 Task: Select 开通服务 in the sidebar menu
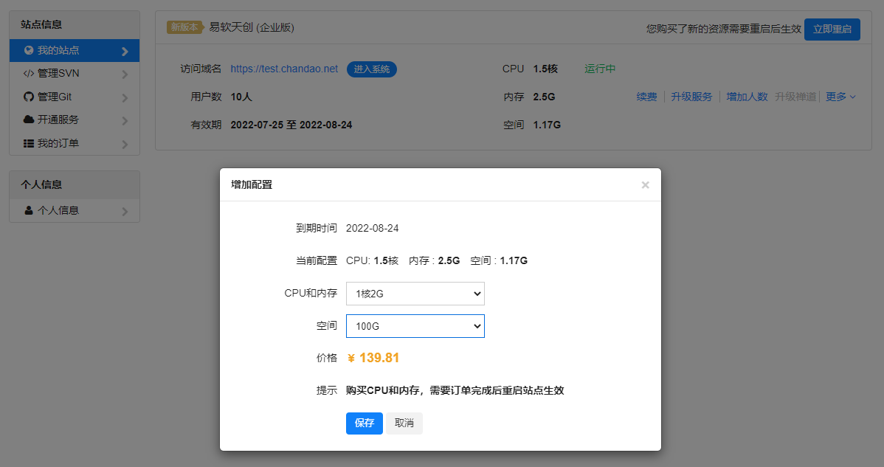[58, 120]
